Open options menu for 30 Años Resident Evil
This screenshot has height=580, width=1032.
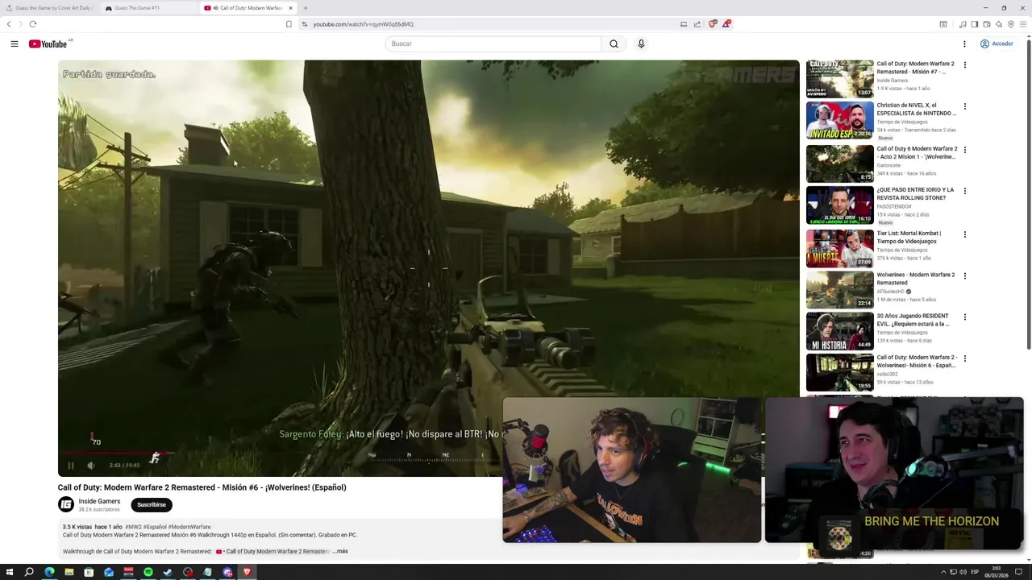(964, 317)
